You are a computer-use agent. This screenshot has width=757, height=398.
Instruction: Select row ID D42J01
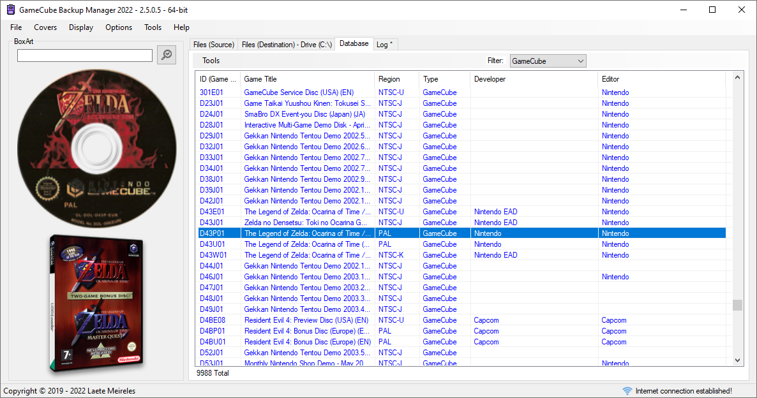[211, 201]
